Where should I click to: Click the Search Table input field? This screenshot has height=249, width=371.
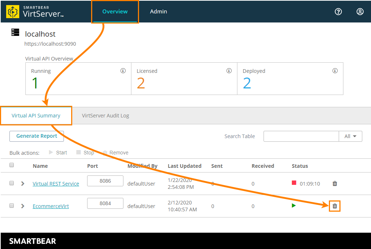(301, 136)
